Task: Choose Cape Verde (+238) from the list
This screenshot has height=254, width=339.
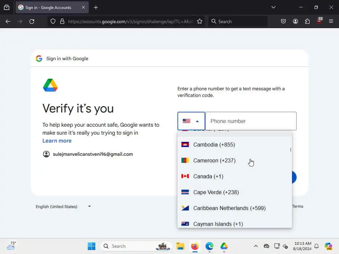Action: (x=235, y=192)
